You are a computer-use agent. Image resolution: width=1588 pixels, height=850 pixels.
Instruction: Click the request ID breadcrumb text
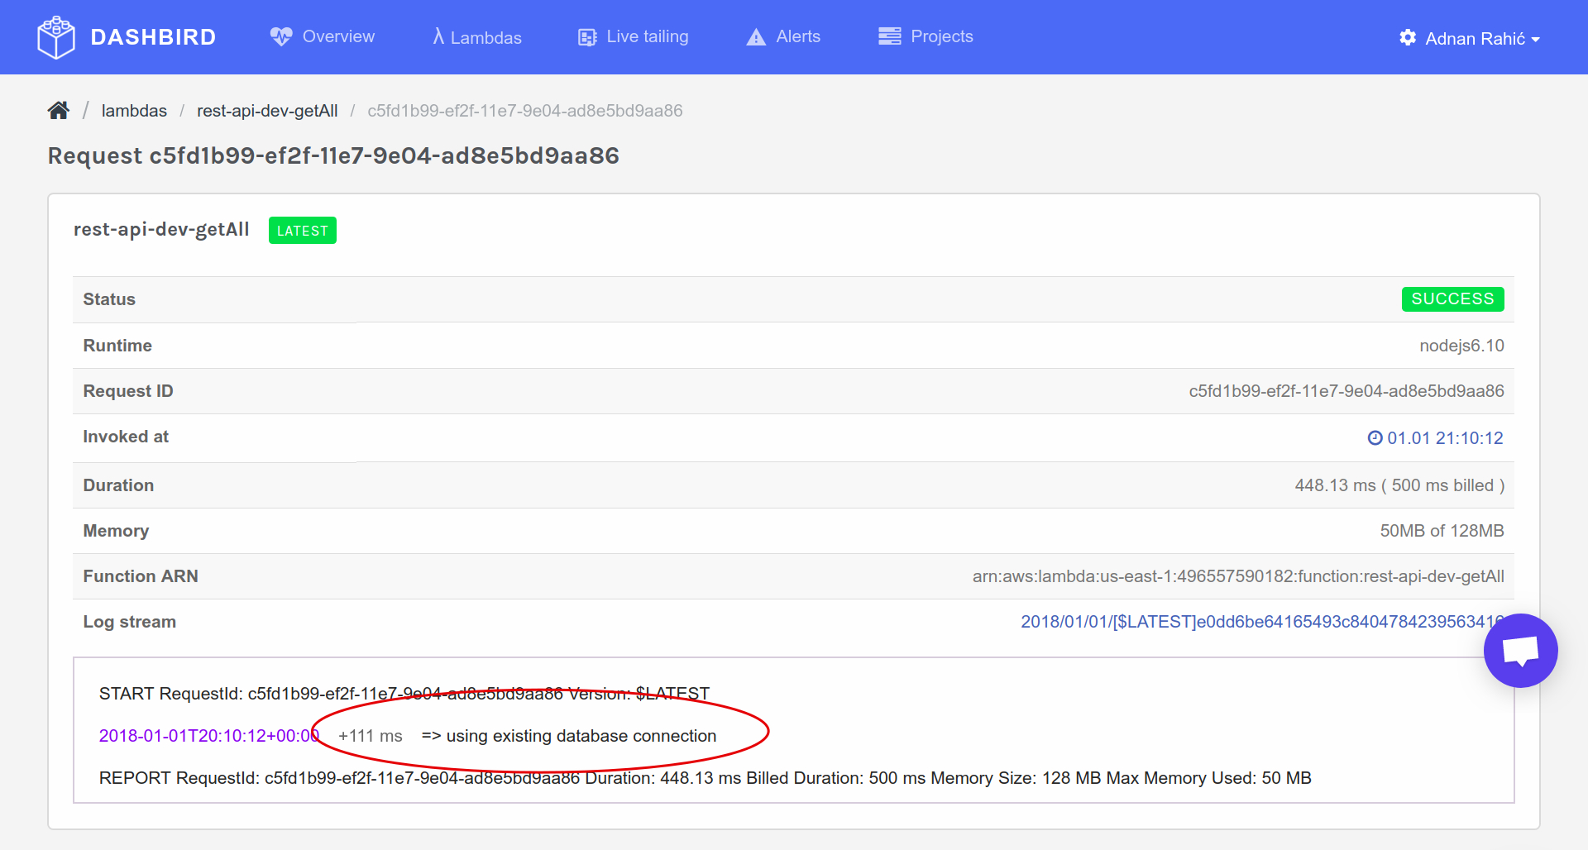(x=525, y=111)
